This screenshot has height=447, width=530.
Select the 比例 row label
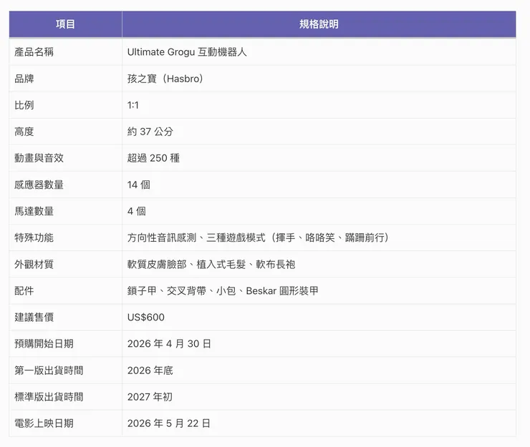pos(24,105)
